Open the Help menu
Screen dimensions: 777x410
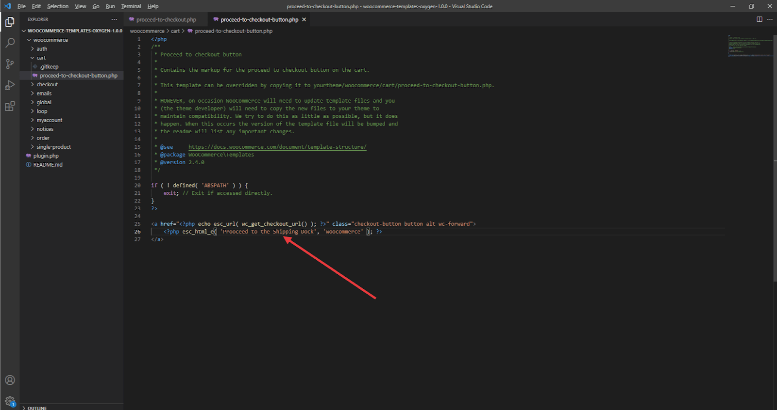(x=153, y=6)
